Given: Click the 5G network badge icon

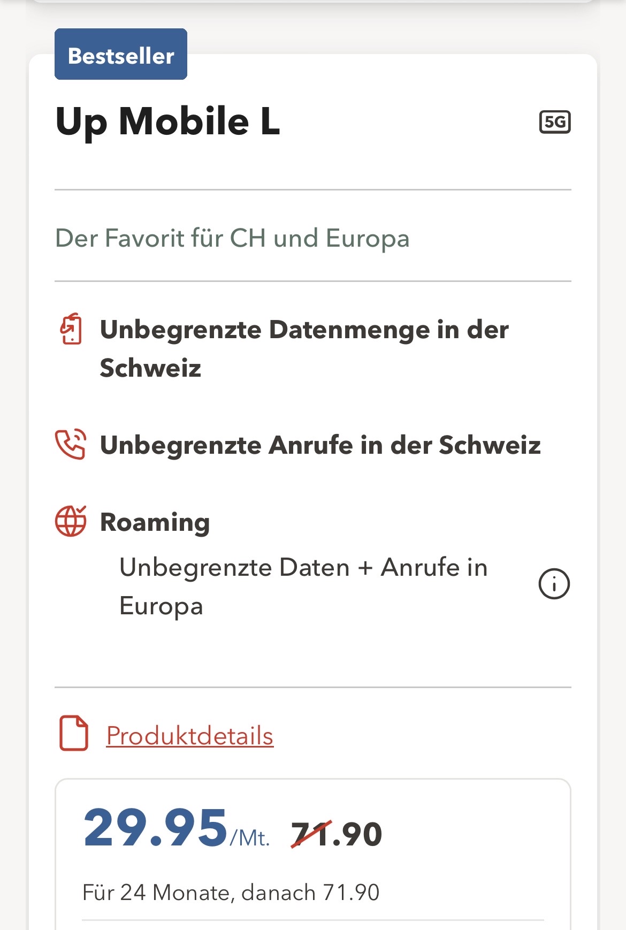Looking at the screenshot, I should point(555,122).
